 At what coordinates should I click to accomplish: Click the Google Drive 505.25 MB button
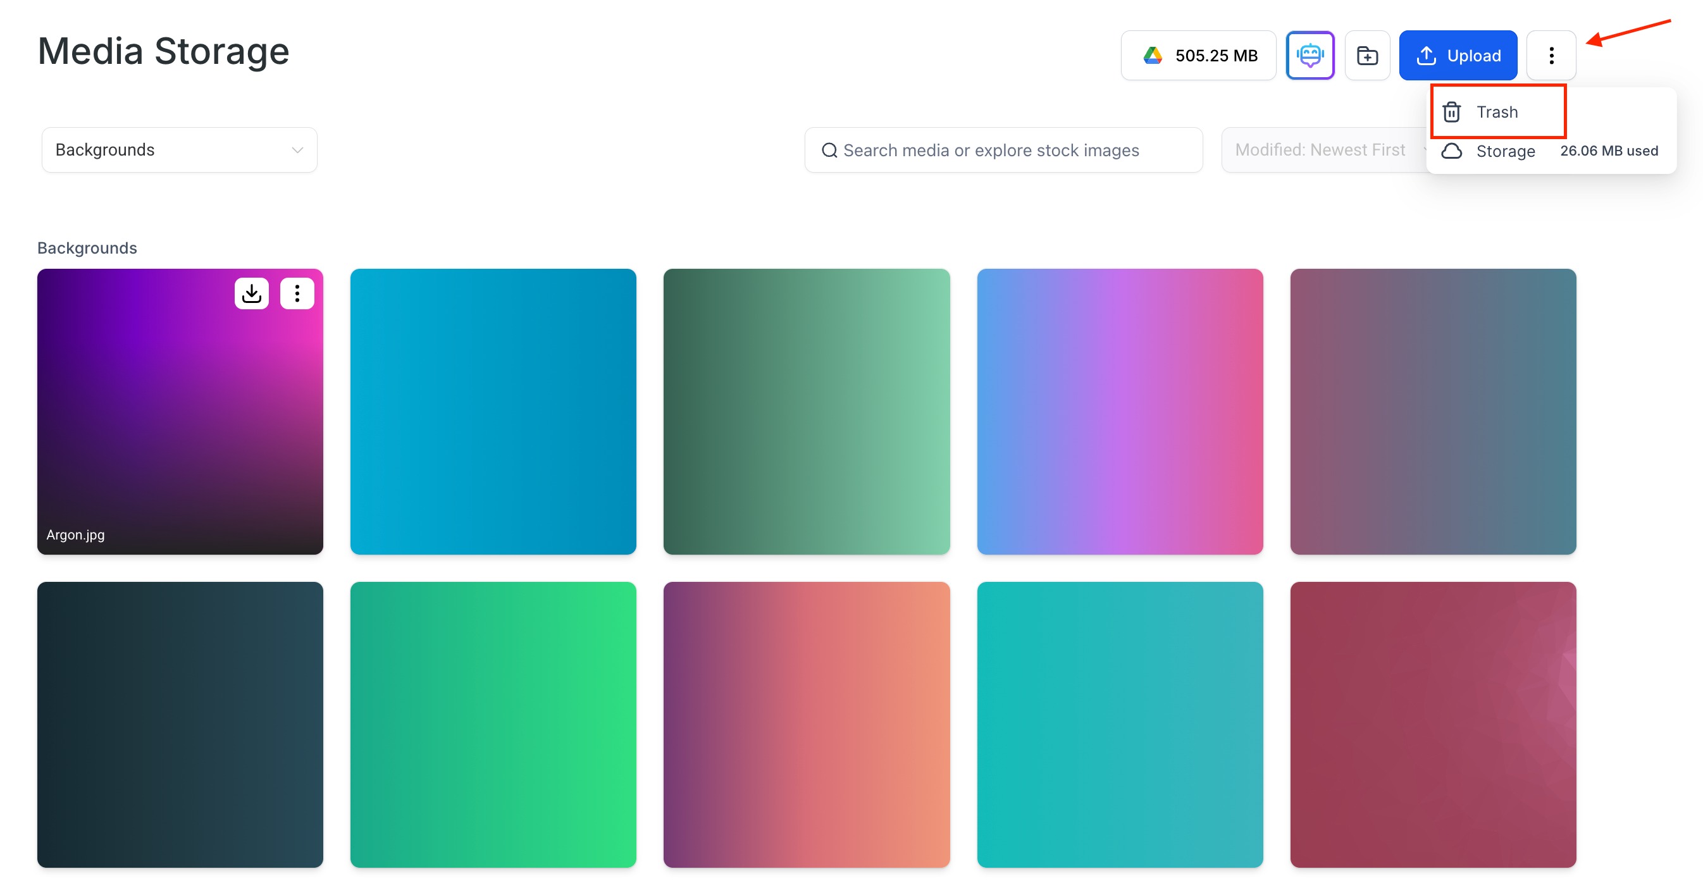pos(1198,55)
